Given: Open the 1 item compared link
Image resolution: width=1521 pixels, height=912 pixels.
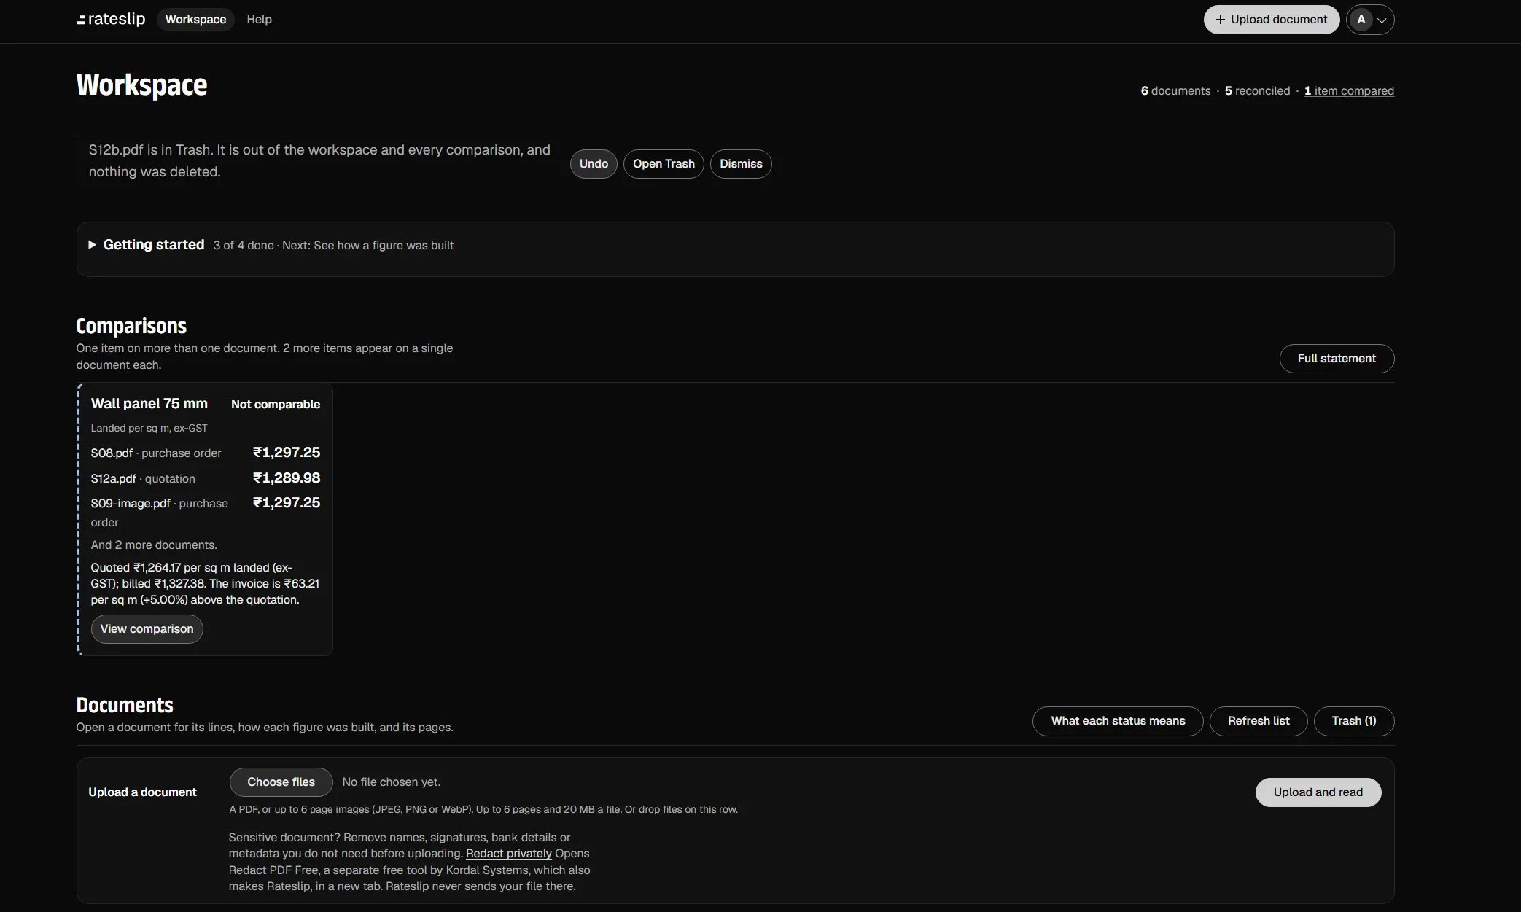Looking at the screenshot, I should click(1349, 91).
